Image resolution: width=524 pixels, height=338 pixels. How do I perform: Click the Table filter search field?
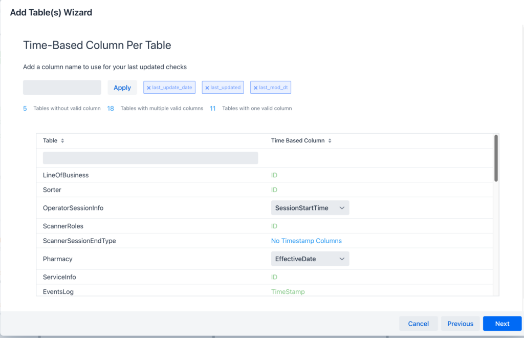pos(150,158)
